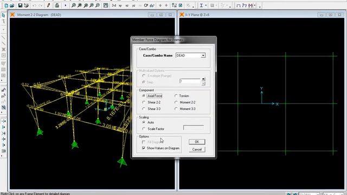Viewport: 347px width, 195px height.
Task: Click the Run Analysis play arrow
Action: [65, 5]
